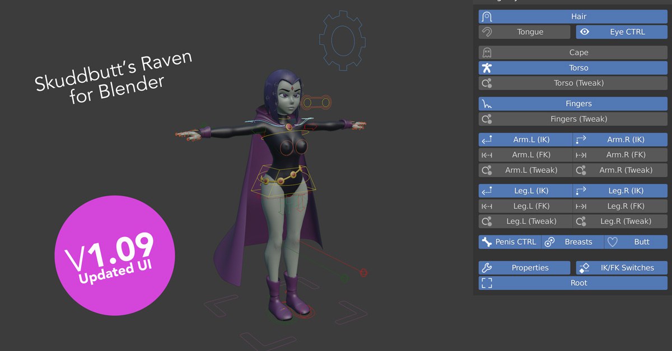Viewport: 672px width, 351px height.
Task: Enable the Cape rig layer
Action: point(573,53)
